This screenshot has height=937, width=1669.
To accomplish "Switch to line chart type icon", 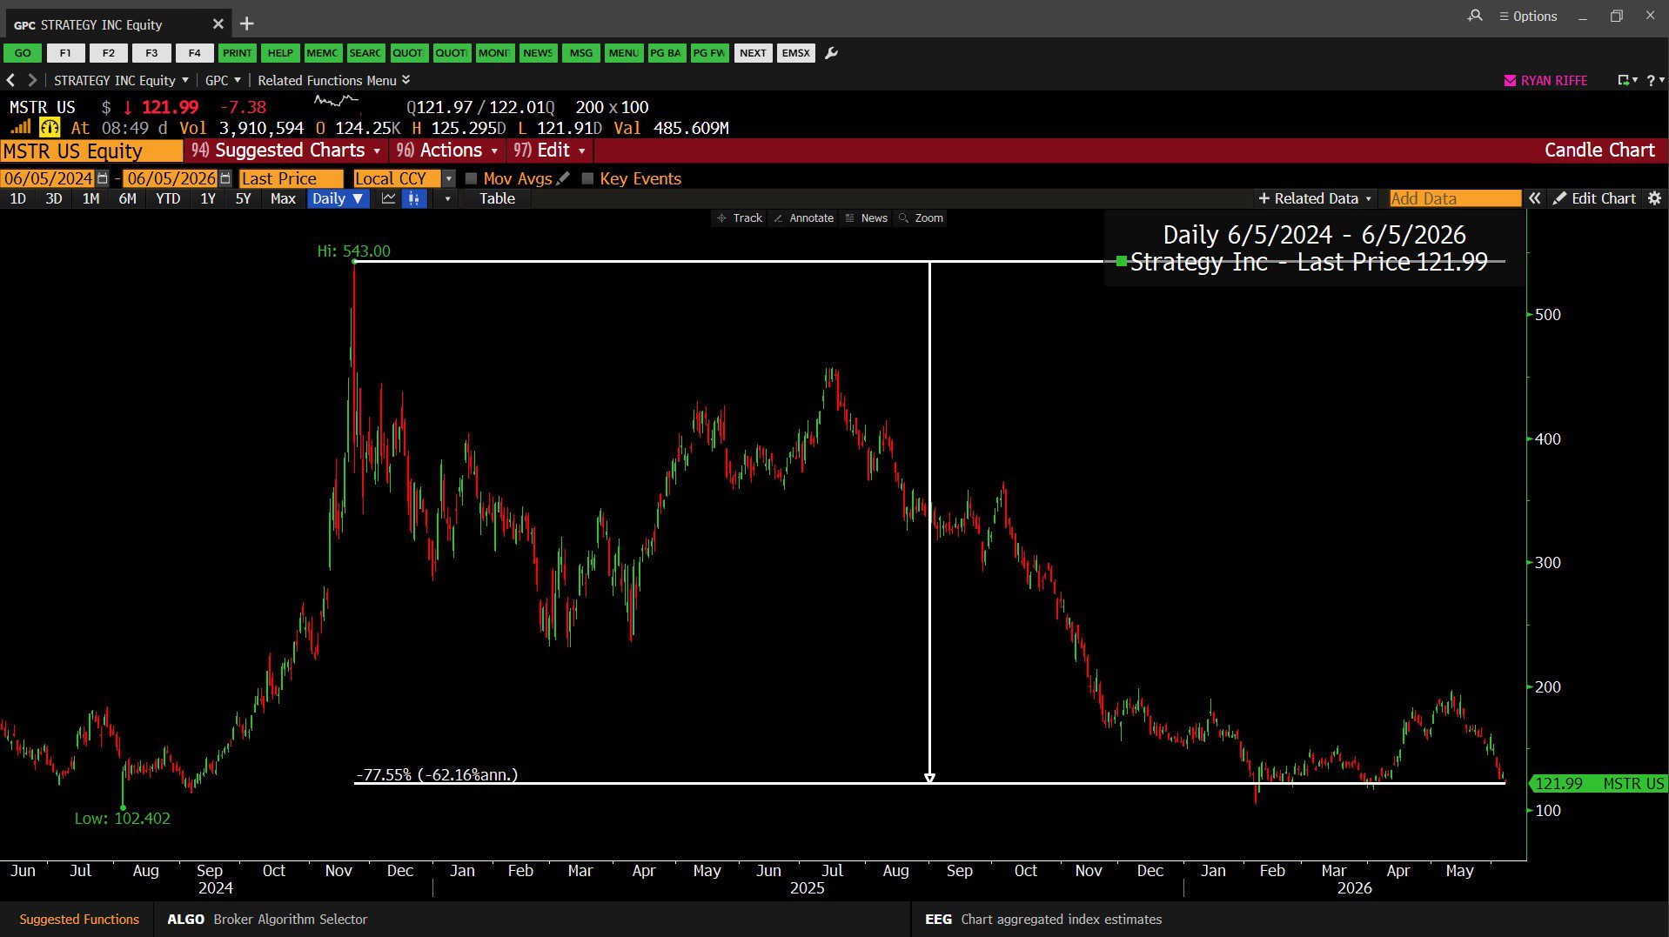I will (x=388, y=198).
